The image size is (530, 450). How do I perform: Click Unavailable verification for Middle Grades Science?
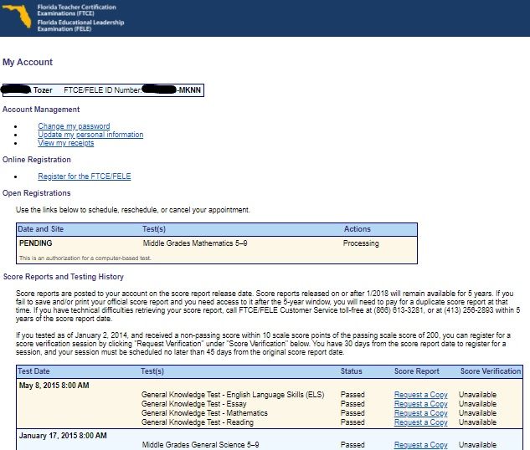click(x=477, y=445)
